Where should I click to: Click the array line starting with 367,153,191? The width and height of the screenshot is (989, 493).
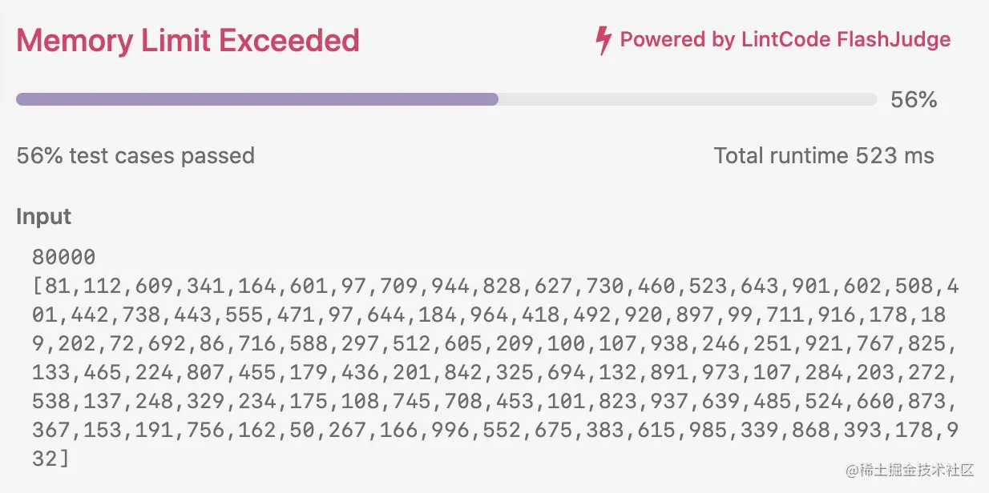495,431
